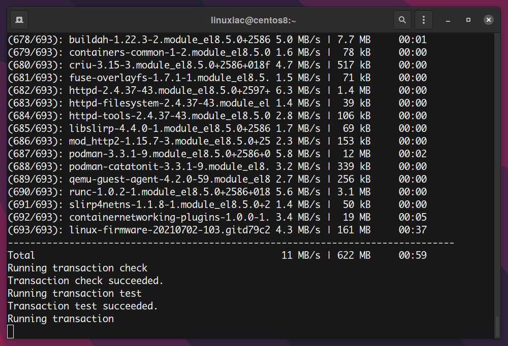
Task: Click the 622 MB total size
Action: coord(354,255)
